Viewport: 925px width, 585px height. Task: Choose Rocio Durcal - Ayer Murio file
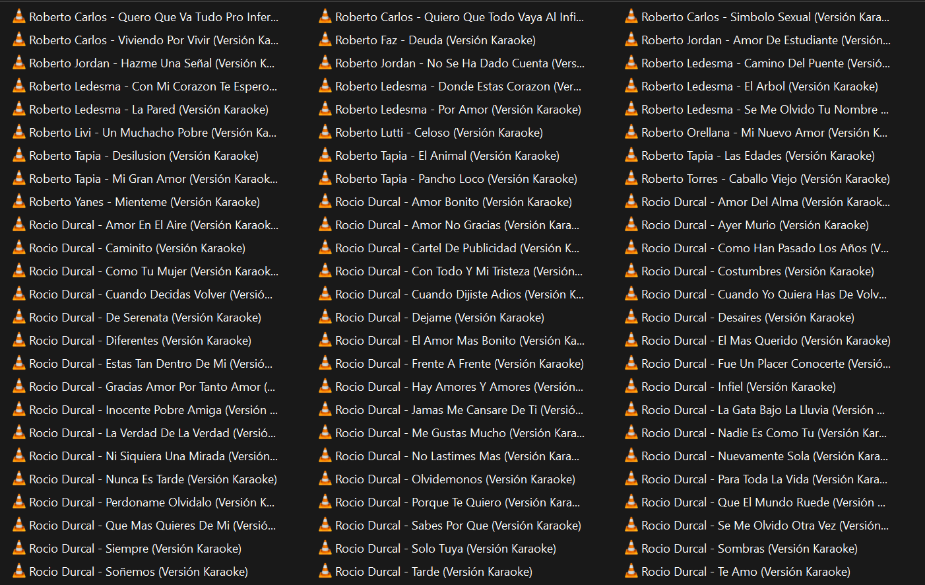[755, 225]
